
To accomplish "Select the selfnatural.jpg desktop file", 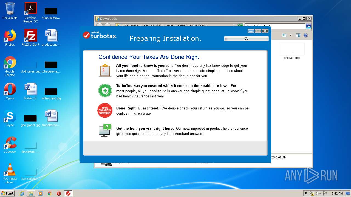I will point(51,93).
